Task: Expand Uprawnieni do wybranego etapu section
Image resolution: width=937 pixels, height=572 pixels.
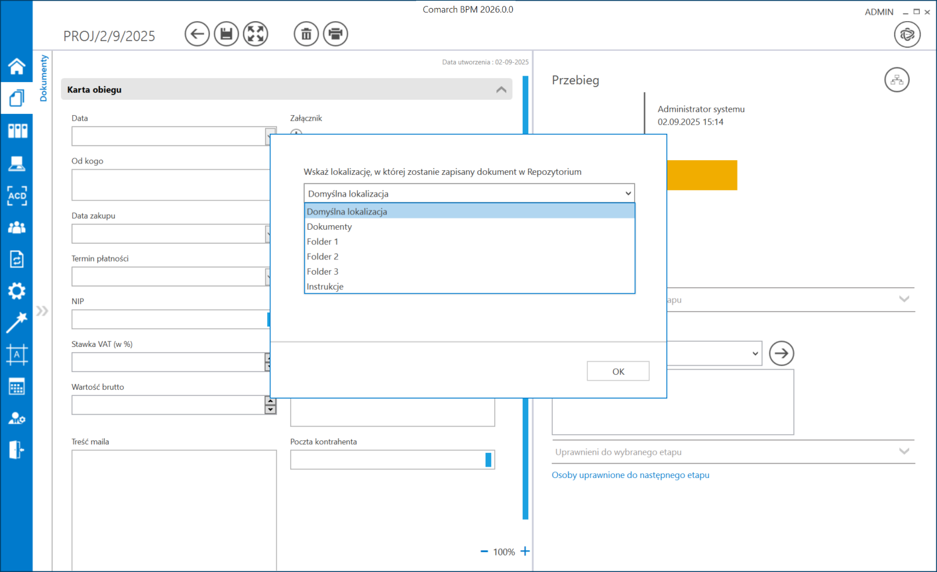Action: (x=904, y=452)
